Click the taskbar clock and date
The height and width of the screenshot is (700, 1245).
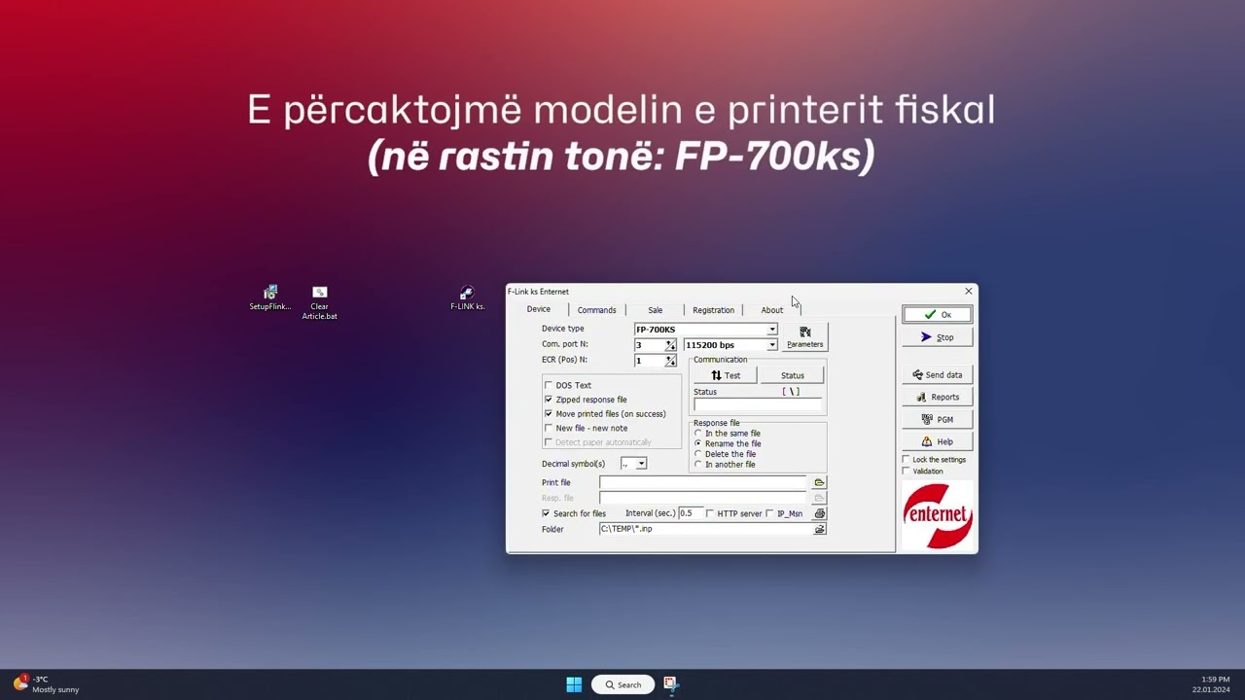tap(1211, 684)
